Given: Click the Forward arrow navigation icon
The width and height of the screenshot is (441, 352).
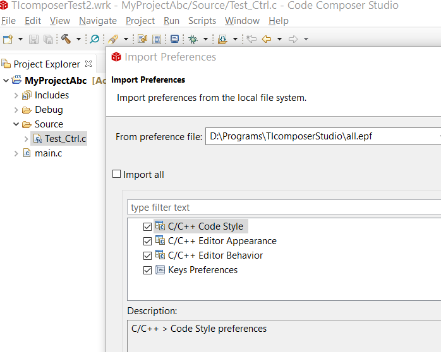Looking at the screenshot, I should click(293, 39).
